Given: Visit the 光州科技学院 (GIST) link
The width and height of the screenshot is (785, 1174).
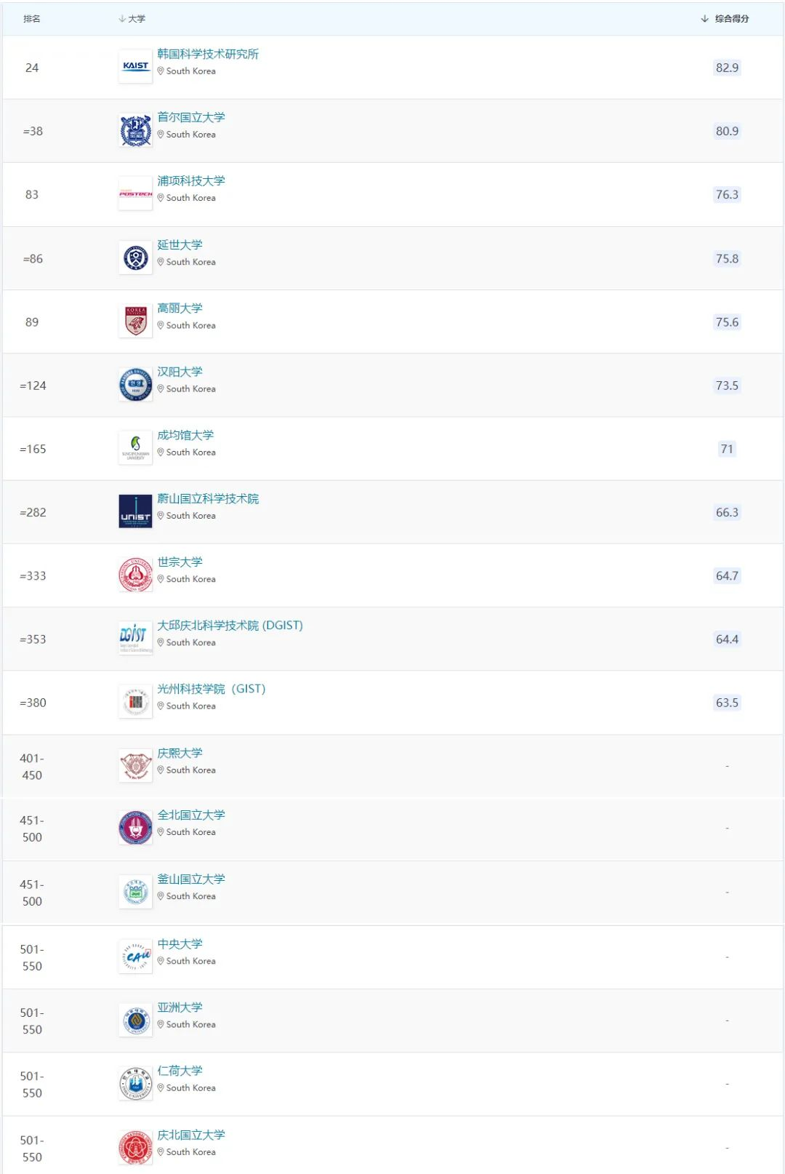Looking at the screenshot, I should tap(212, 689).
